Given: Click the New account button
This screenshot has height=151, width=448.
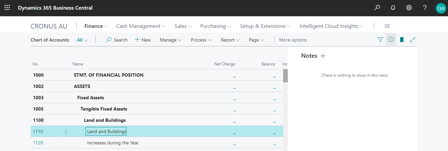Looking at the screenshot, I should (143, 40).
